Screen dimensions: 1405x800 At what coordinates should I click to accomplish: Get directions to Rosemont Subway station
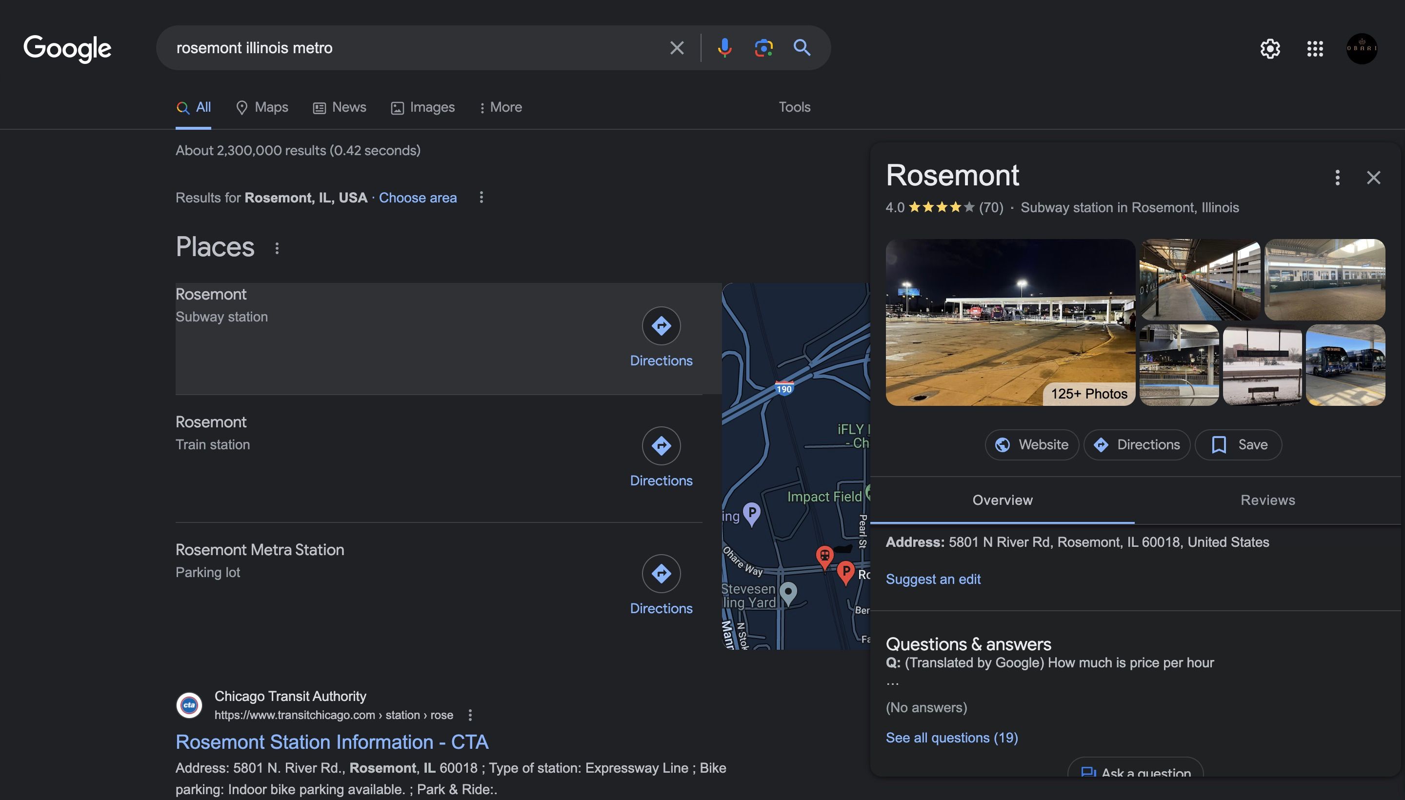tap(661, 326)
